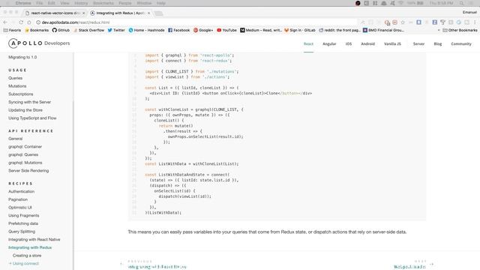480x270 pixels.
Task: Open the Home - Hashnode bookmark
Action: tap(147, 30)
